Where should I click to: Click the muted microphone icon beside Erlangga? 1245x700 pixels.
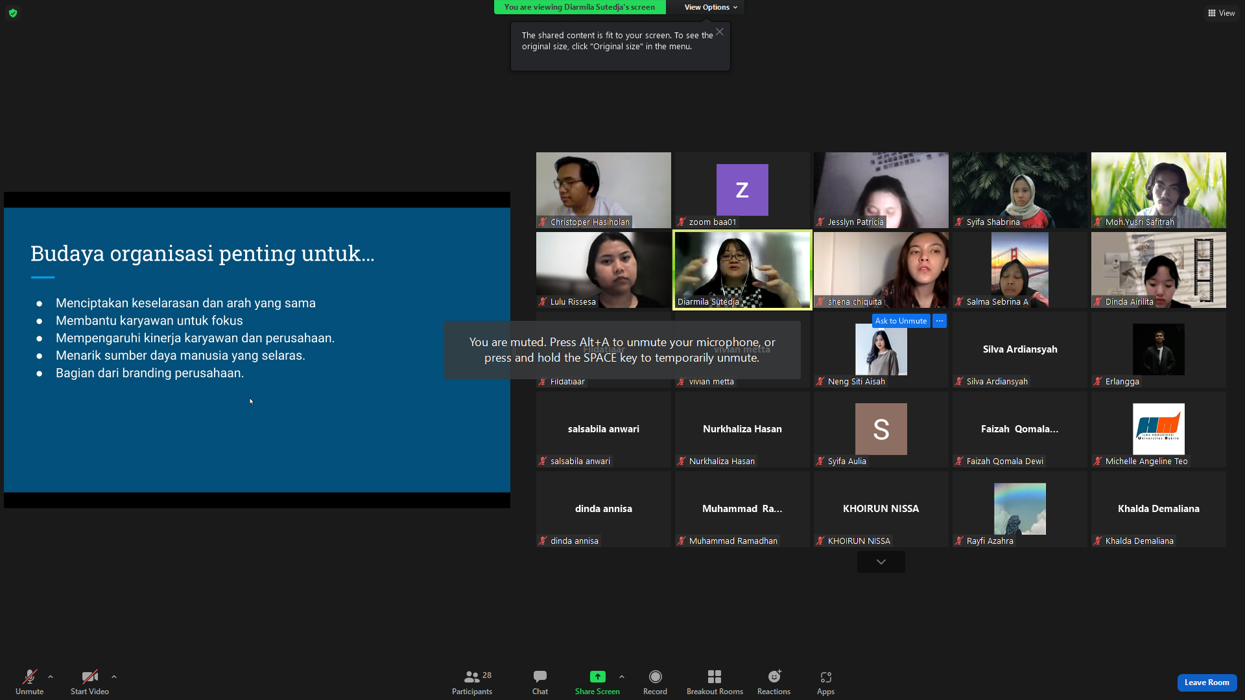pos(1098,381)
